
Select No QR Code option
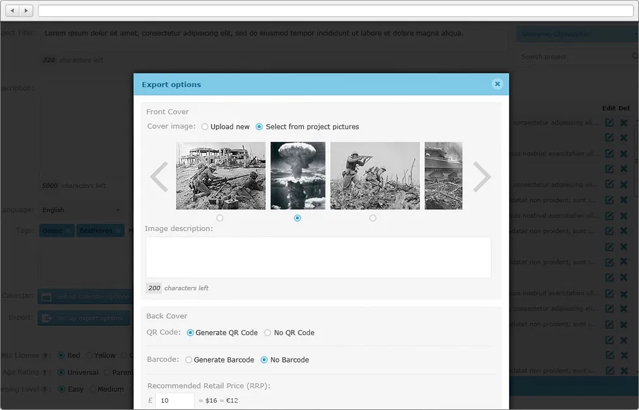[x=267, y=333]
